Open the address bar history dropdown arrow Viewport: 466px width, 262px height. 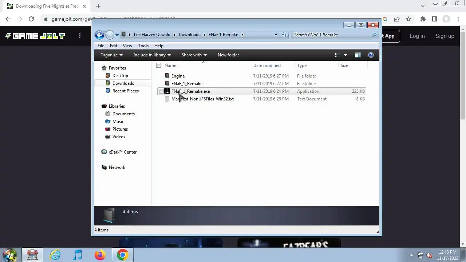coord(276,35)
